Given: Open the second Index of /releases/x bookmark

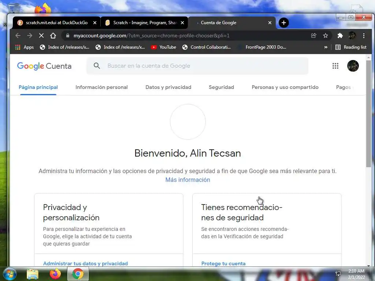Looking at the screenshot, I should (120, 47).
